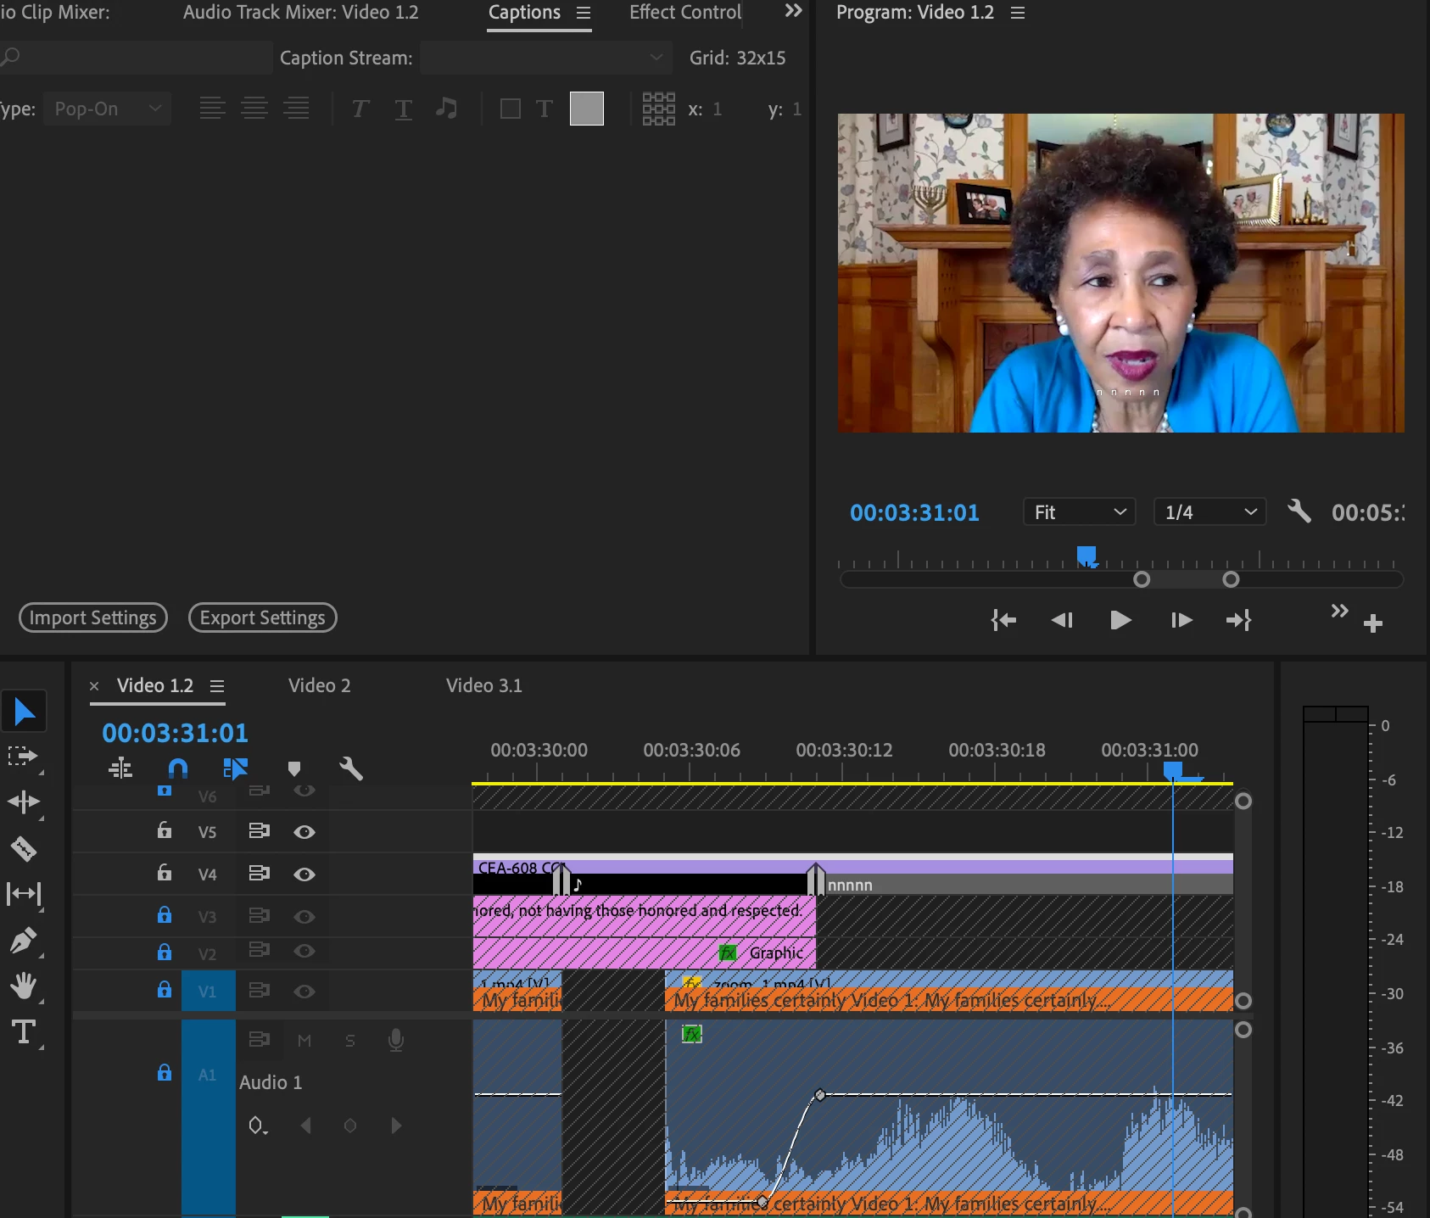This screenshot has width=1430, height=1218.
Task: Open the Effect Controls panel tab
Action: (685, 13)
